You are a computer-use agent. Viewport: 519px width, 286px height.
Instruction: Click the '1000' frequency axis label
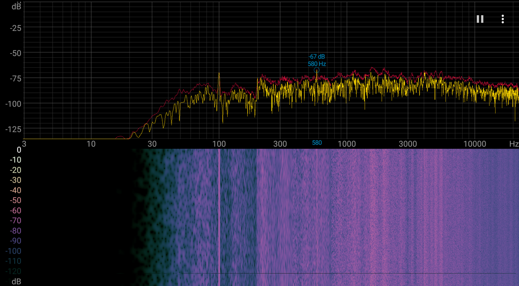coord(347,144)
